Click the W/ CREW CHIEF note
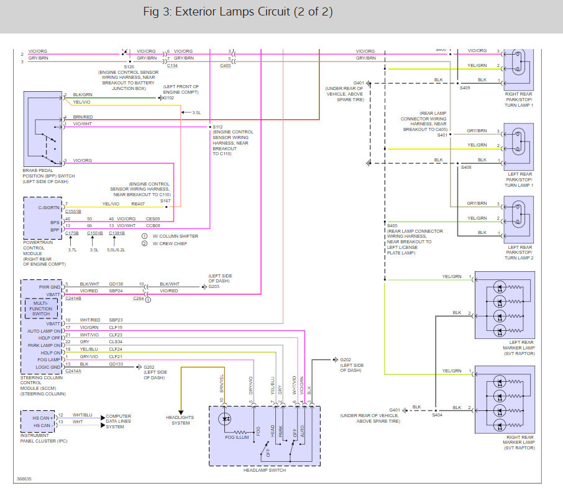The width and height of the screenshot is (563, 491). click(x=170, y=243)
